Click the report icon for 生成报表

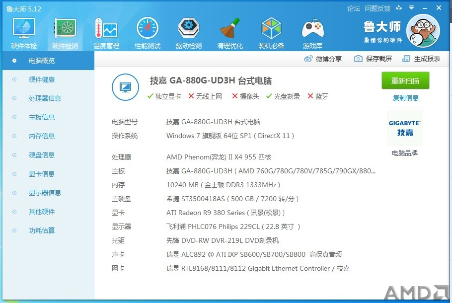(x=406, y=59)
